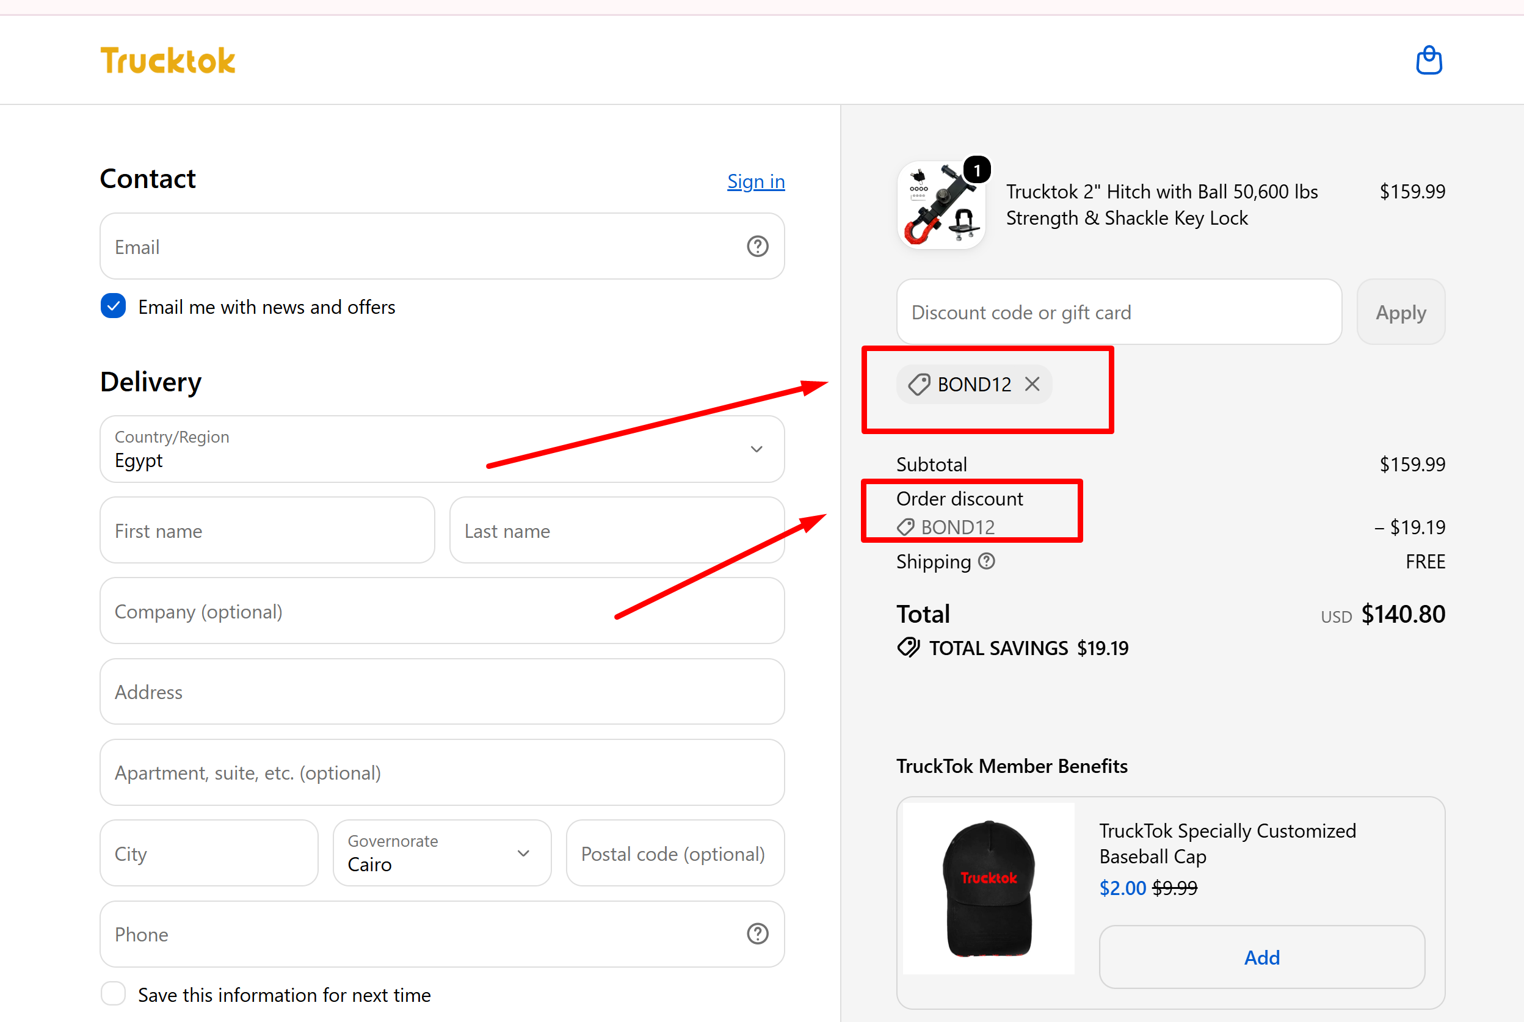Click the Trucktok logo
Image resolution: width=1524 pixels, height=1022 pixels.
[167, 60]
